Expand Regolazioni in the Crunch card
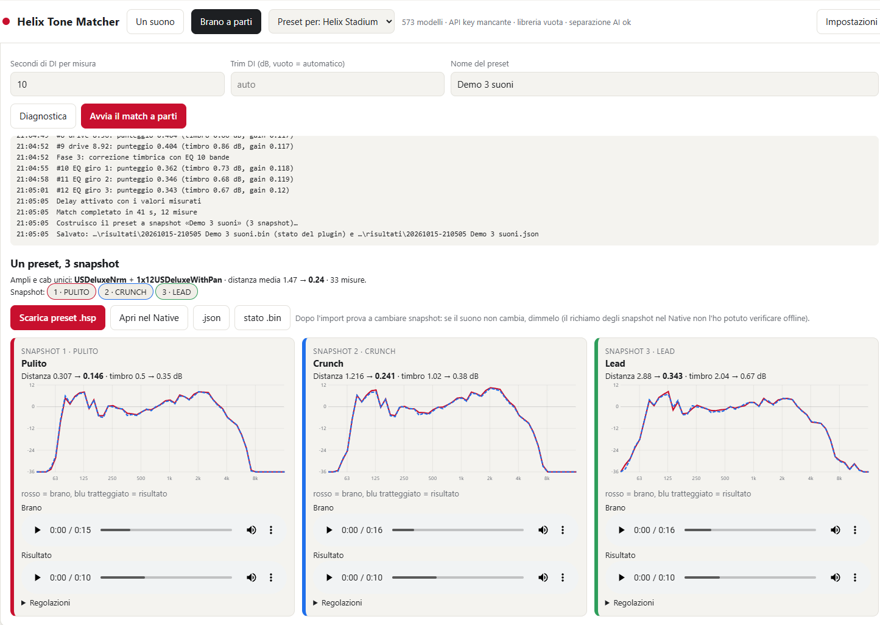 click(x=337, y=602)
